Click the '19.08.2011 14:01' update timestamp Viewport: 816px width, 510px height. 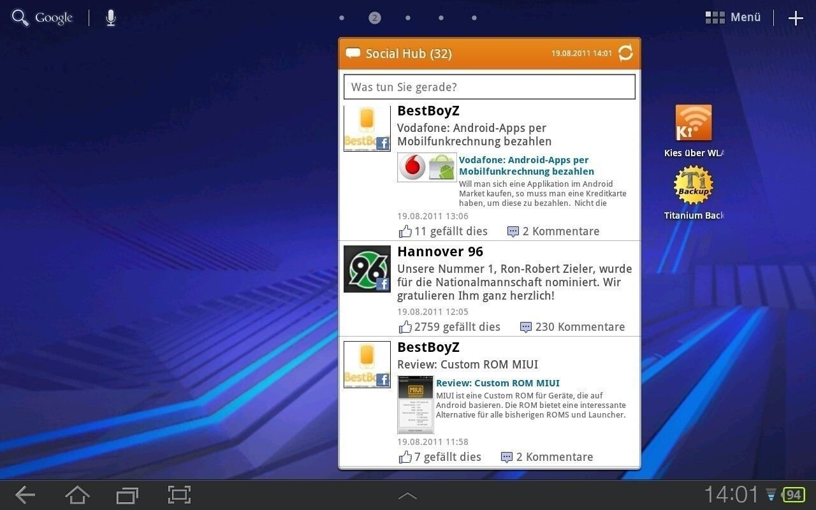click(x=582, y=54)
